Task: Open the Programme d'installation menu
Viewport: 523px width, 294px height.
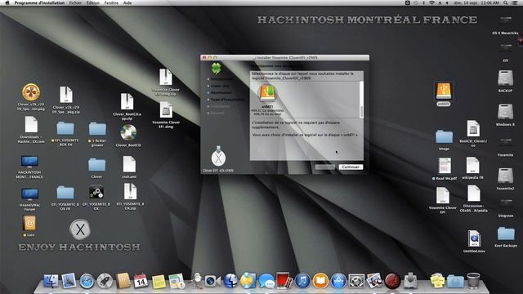Action: [x=39, y=2]
